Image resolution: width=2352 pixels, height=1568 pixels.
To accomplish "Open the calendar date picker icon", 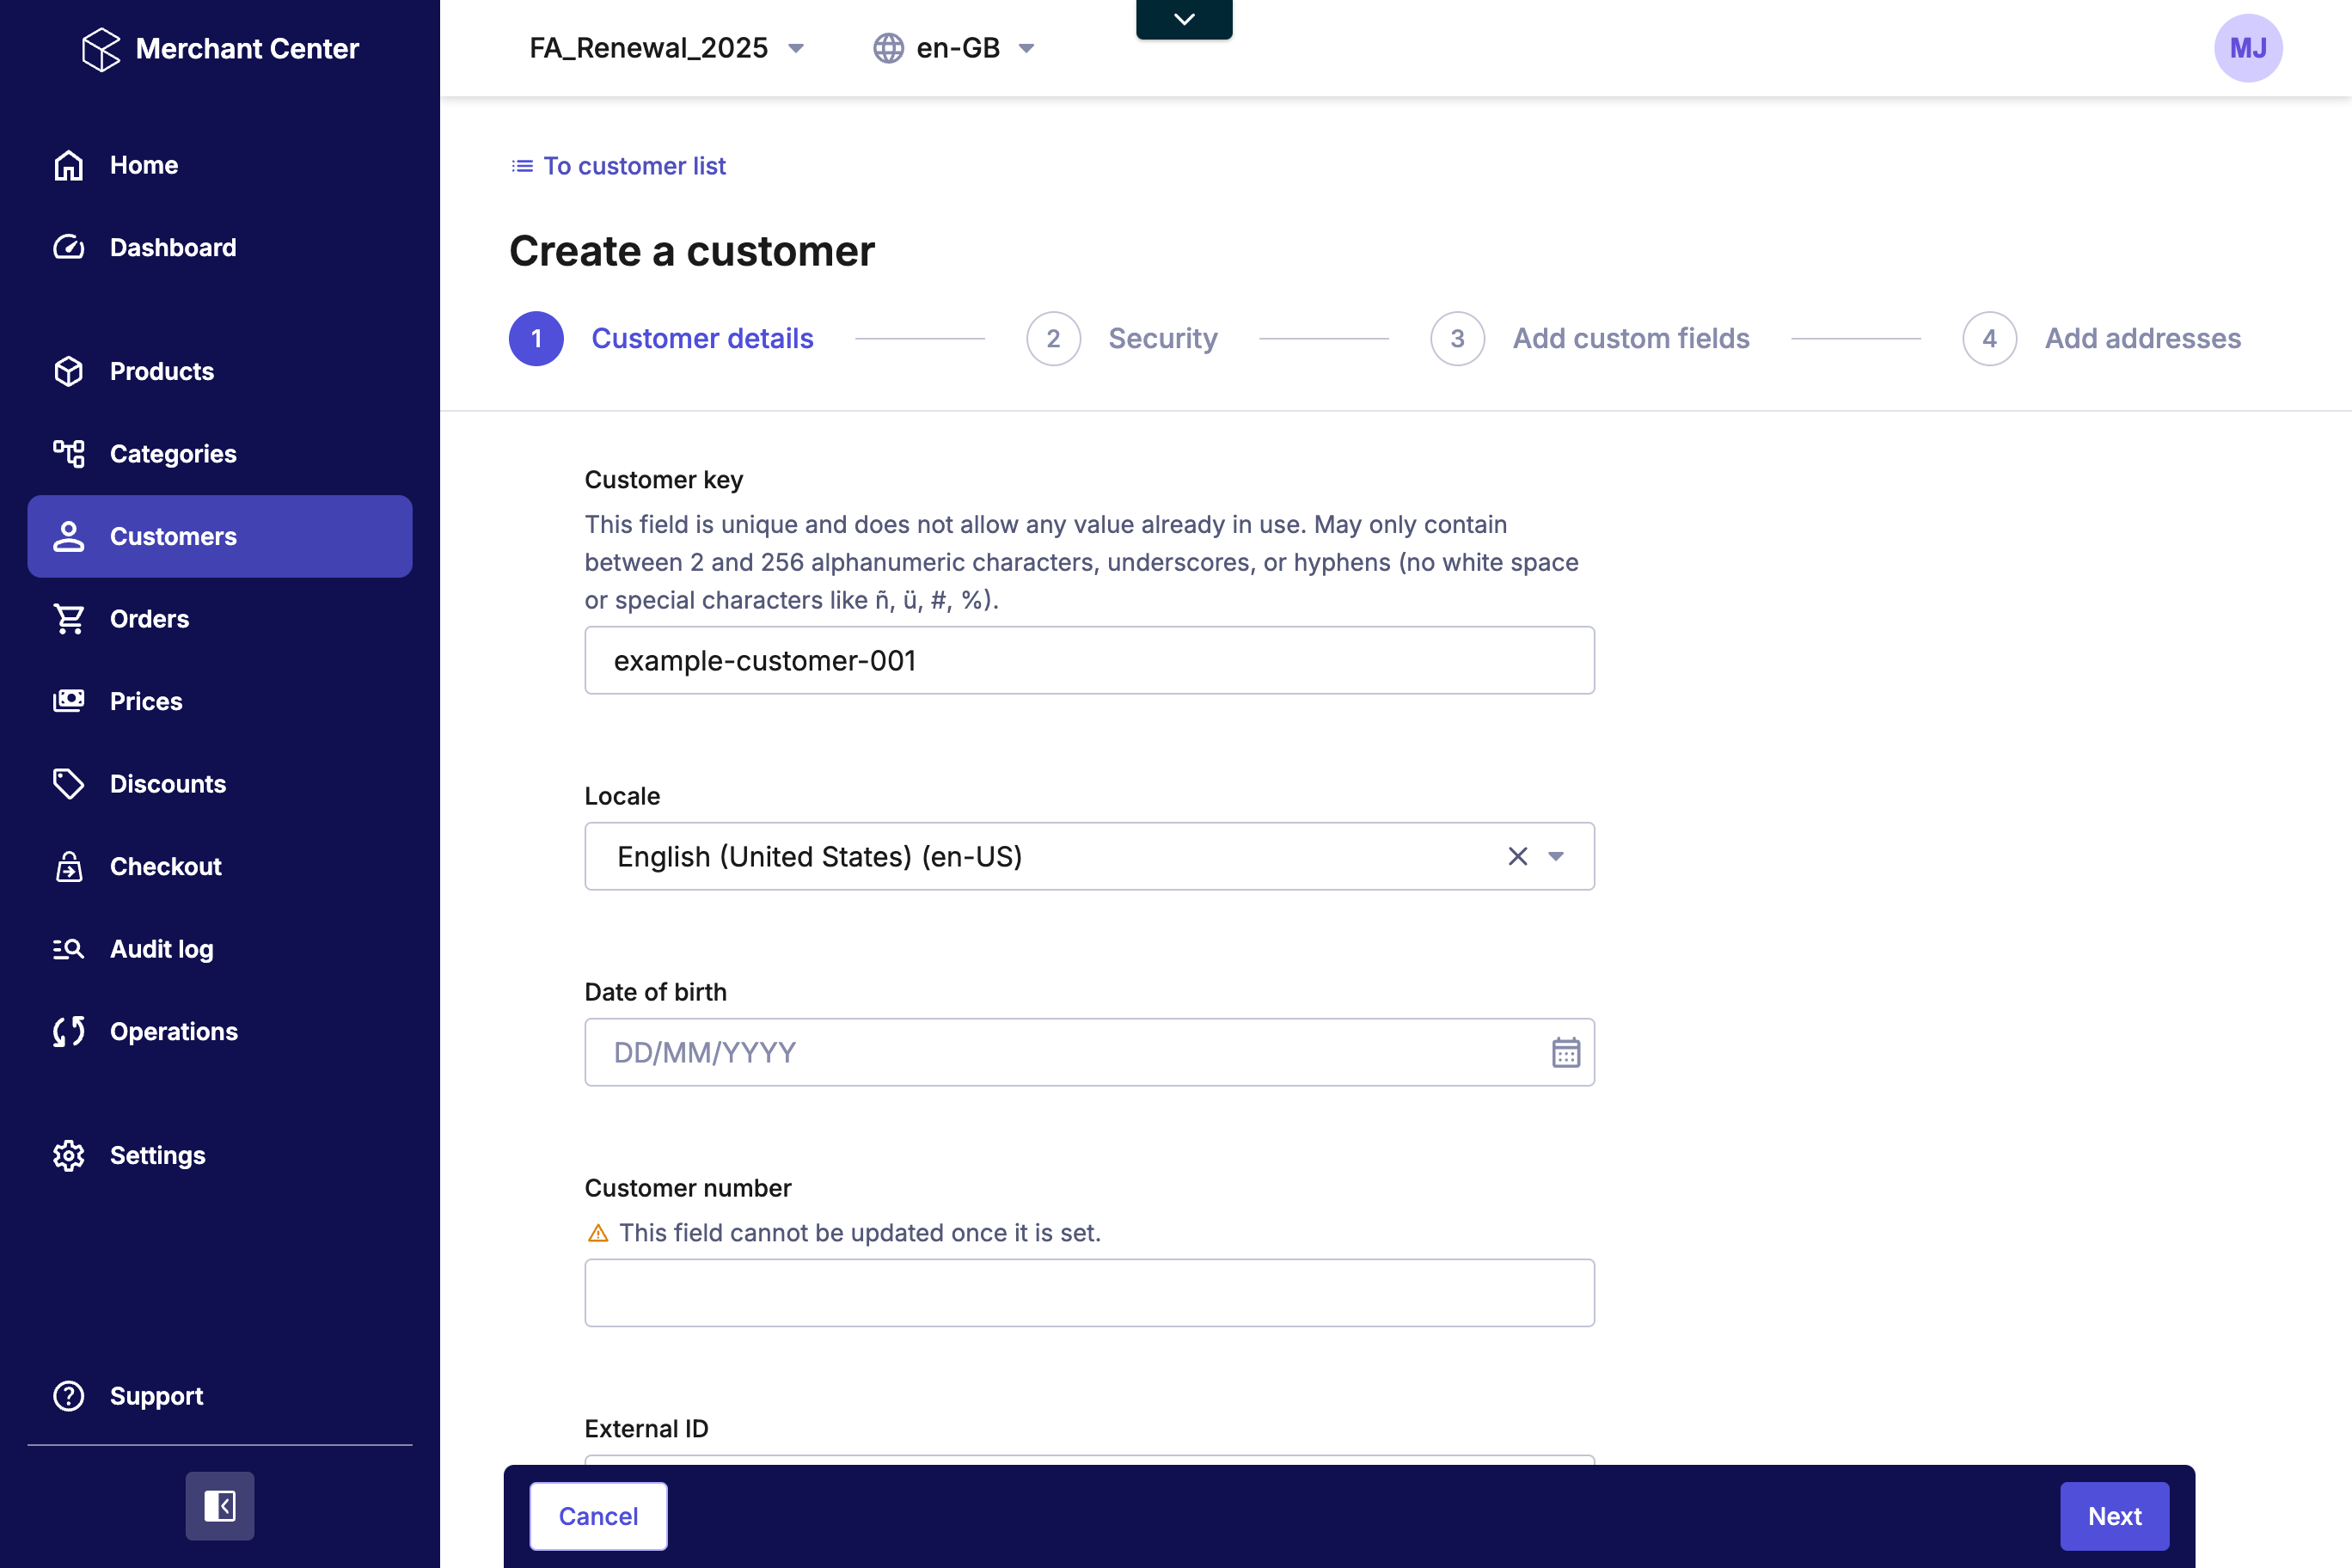I will click(x=1565, y=1052).
